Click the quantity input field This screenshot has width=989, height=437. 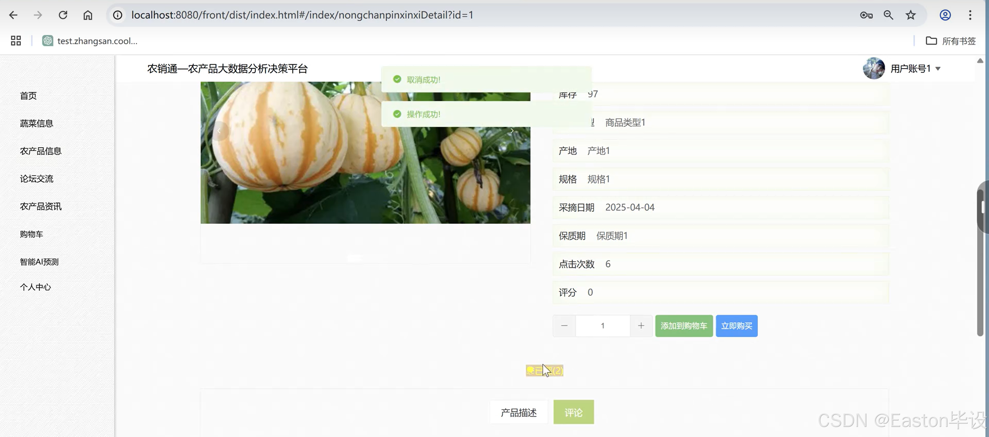[x=602, y=326]
